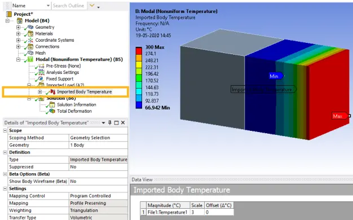Click the Scale column header
Viewport: 353px width, 220px height.
[197, 205]
